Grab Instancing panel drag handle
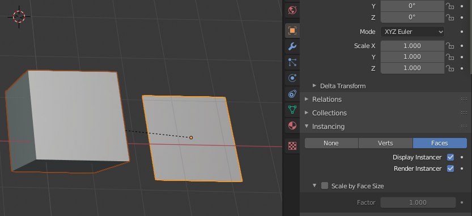 [x=464, y=127]
